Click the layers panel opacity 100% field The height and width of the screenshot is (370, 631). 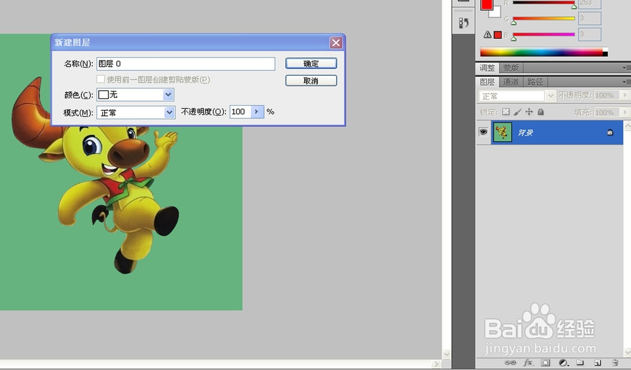[607, 95]
